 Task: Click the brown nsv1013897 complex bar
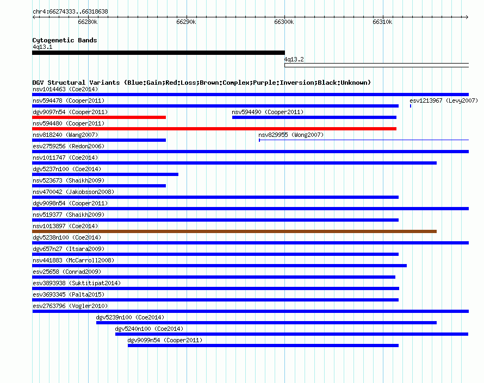(234, 231)
